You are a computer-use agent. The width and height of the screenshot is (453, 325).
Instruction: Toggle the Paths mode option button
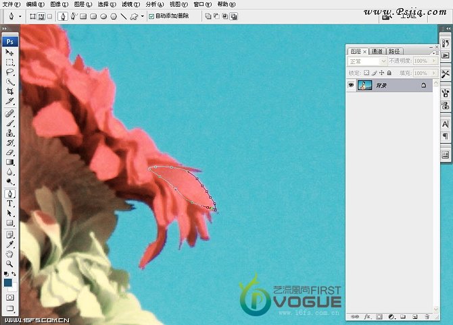coord(40,16)
